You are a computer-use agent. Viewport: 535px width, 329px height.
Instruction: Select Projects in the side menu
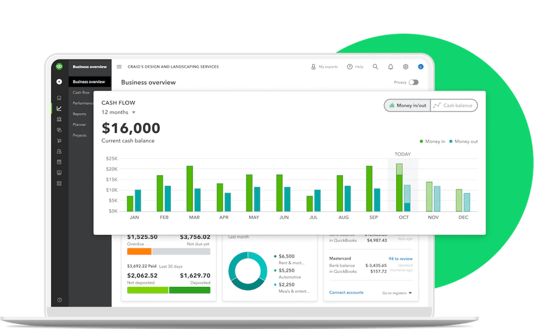point(79,135)
